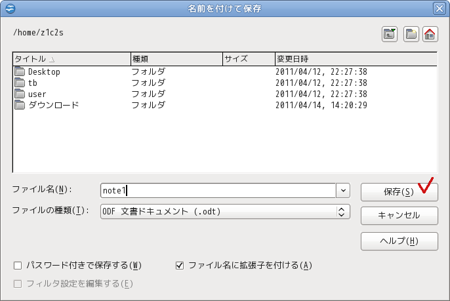Viewport: 450px width, 301px height.
Task: Uncheck ファイル名に拡張子を付ける checkbox
Action: [x=180, y=266]
